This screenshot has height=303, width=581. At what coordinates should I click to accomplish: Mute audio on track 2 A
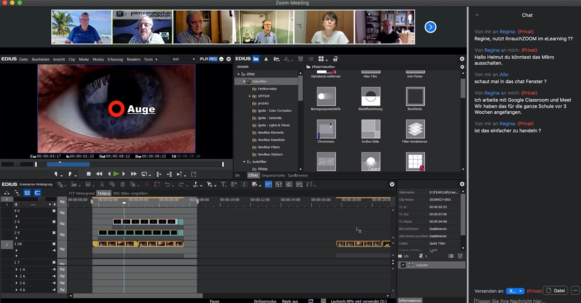click(x=54, y=276)
